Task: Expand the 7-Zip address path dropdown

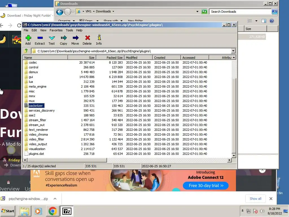Action: (233, 51)
